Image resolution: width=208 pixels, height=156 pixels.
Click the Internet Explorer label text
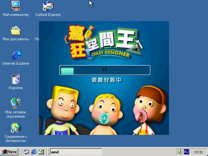coord(16,63)
